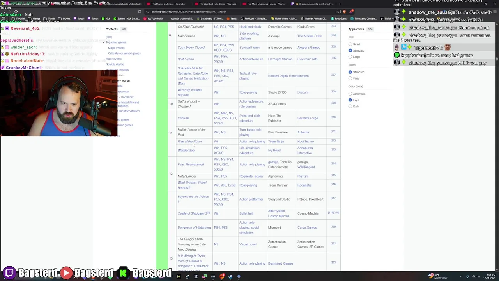Image resolution: width=499 pixels, height=281 pixels.
Task: Open Electronic Arts publisher link
Action: click(x=307, y=59)
